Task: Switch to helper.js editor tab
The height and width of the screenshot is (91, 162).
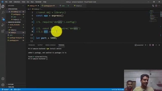Action: coord(79,6)
